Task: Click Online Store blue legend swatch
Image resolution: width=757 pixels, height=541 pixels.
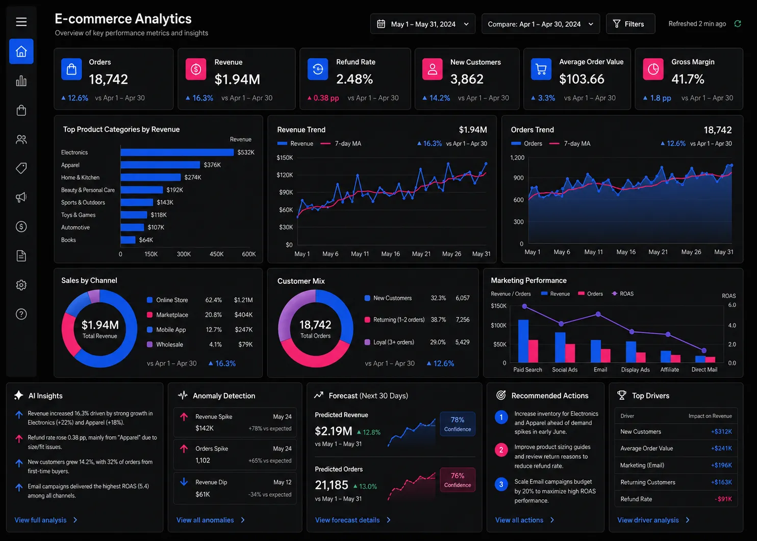Action: point(149,300)
